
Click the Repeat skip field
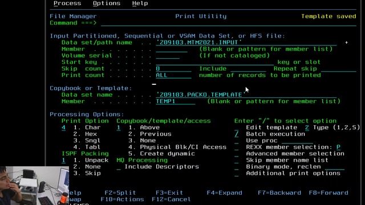(x=339, y=68)
